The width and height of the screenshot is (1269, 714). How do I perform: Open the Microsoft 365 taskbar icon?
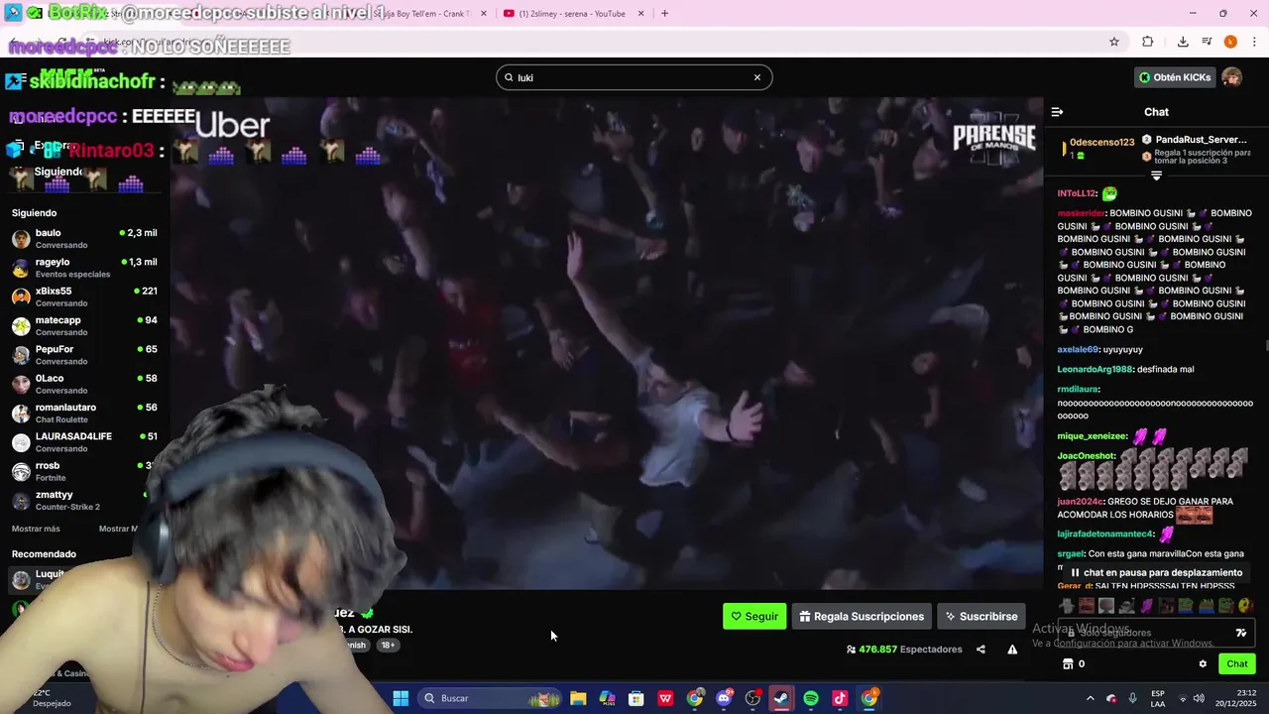click(607, 698)
